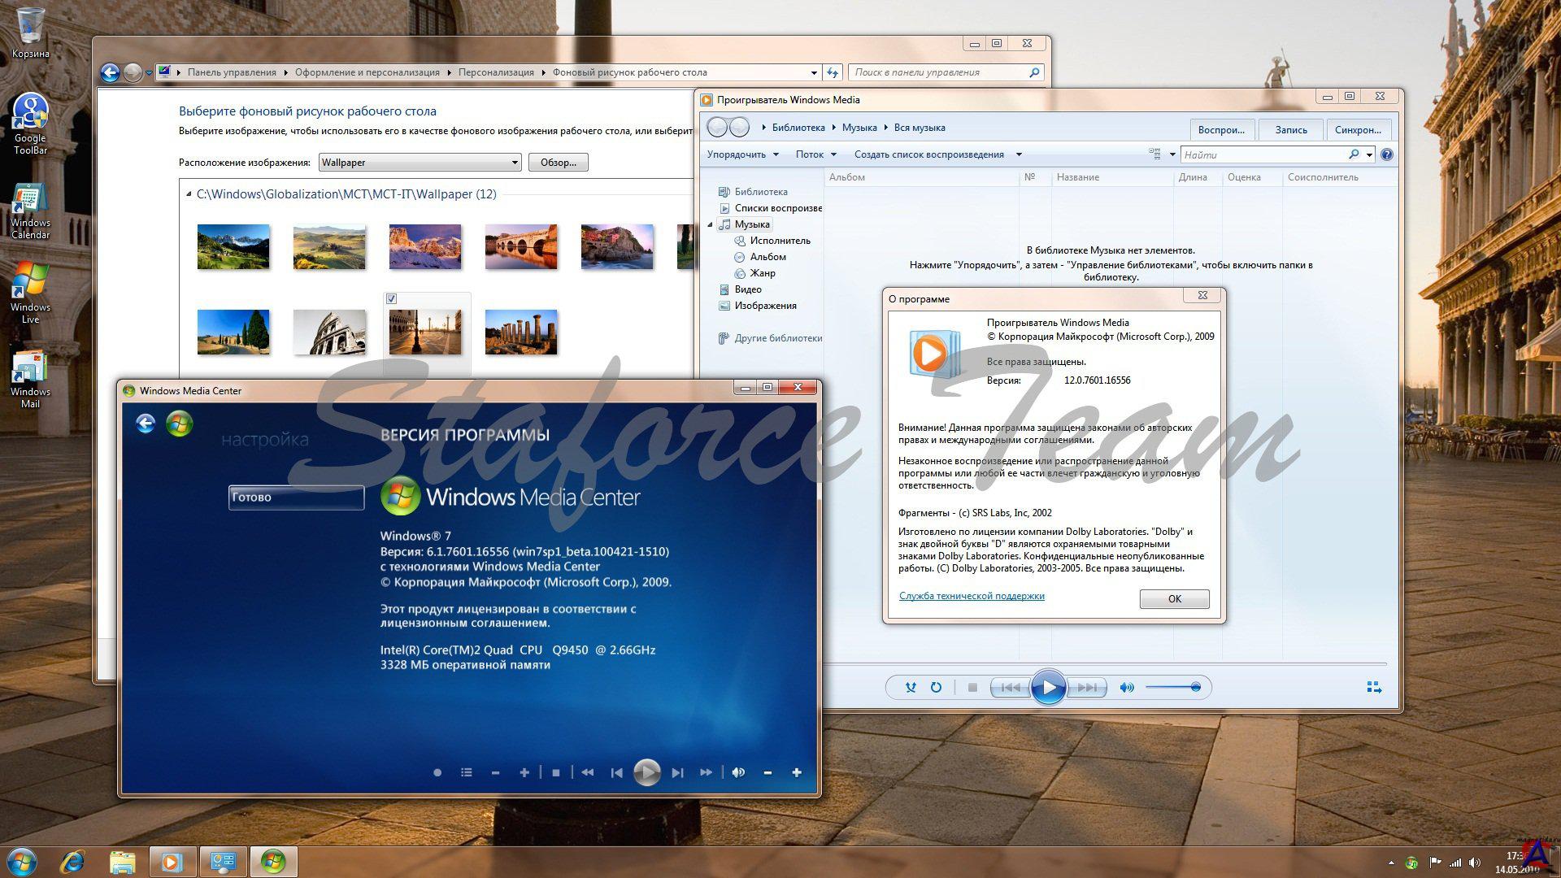This screenshot has height=878, width=1561.
Task: Click the Media Center green start logo
Action: click(179, 424)
